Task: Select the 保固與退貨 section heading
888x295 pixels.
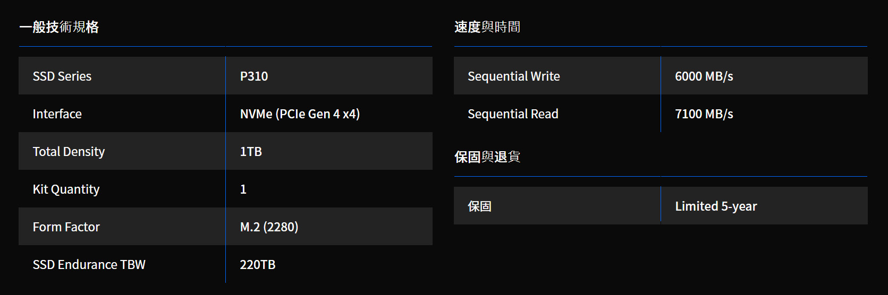Action: click(x=487, y=157)
